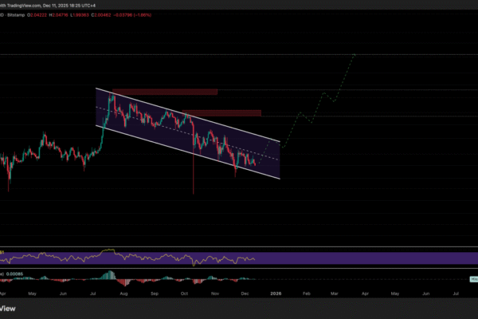Click the long October candle wick

click(x=194, y=179)
